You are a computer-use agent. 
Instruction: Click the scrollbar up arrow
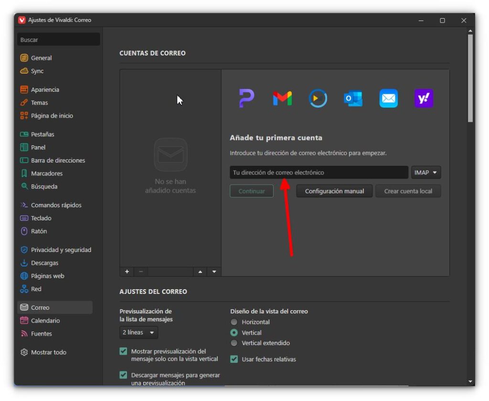(470, 31)
